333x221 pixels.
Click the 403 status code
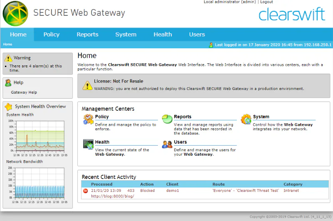tap(131, 191)
